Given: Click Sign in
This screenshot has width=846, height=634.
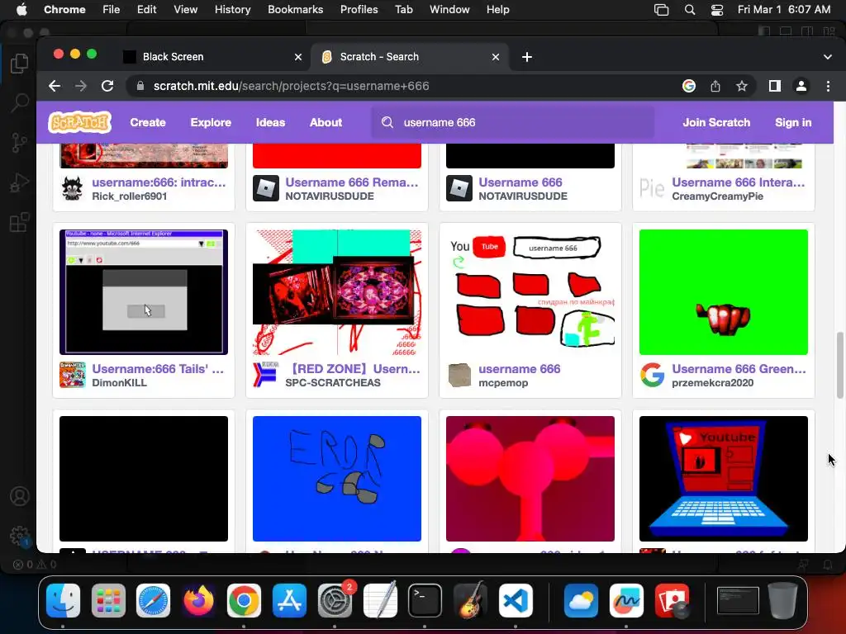Looking at the screenshot, I should pyautogui.click(x=793, y=122).
